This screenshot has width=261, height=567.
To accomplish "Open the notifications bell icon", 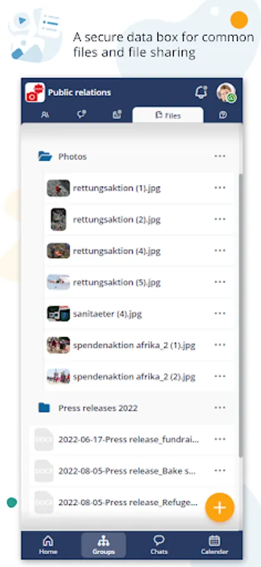I will tap(201, 92).
